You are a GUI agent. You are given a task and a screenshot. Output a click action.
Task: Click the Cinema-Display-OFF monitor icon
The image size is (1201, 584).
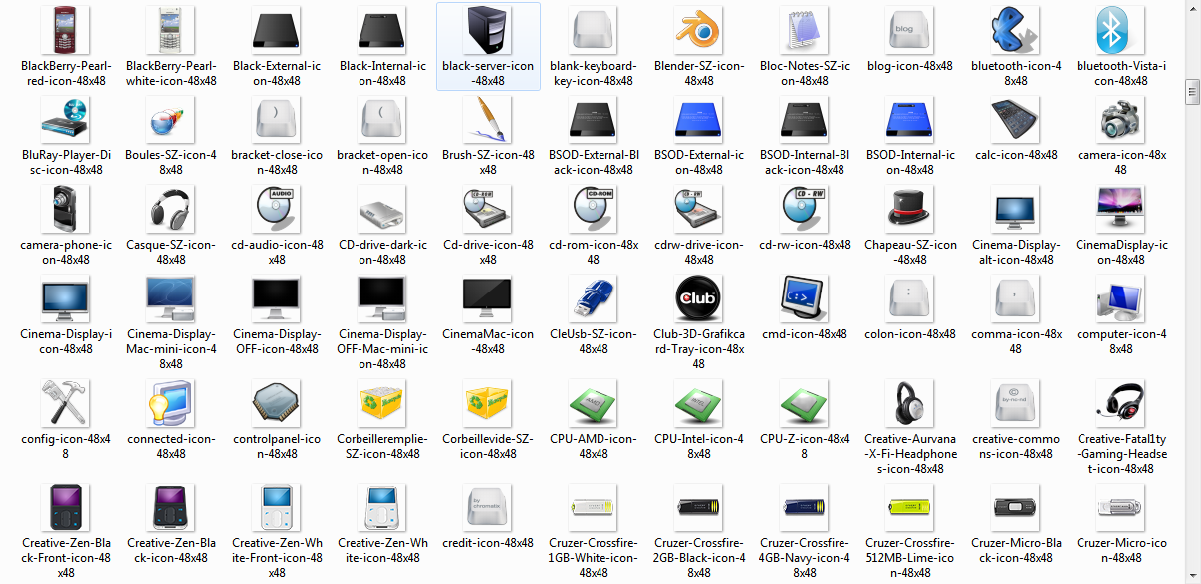(x=277, y=298)
